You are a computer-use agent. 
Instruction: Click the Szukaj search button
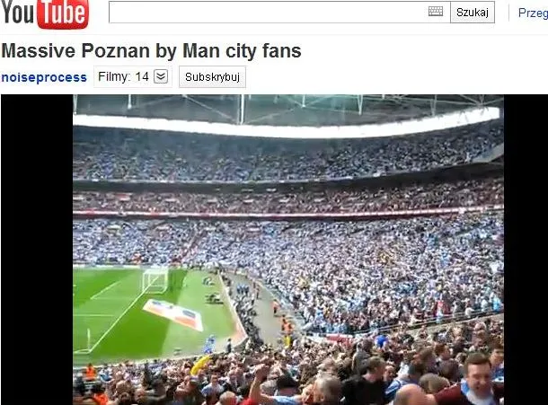(x=473, y=13)
